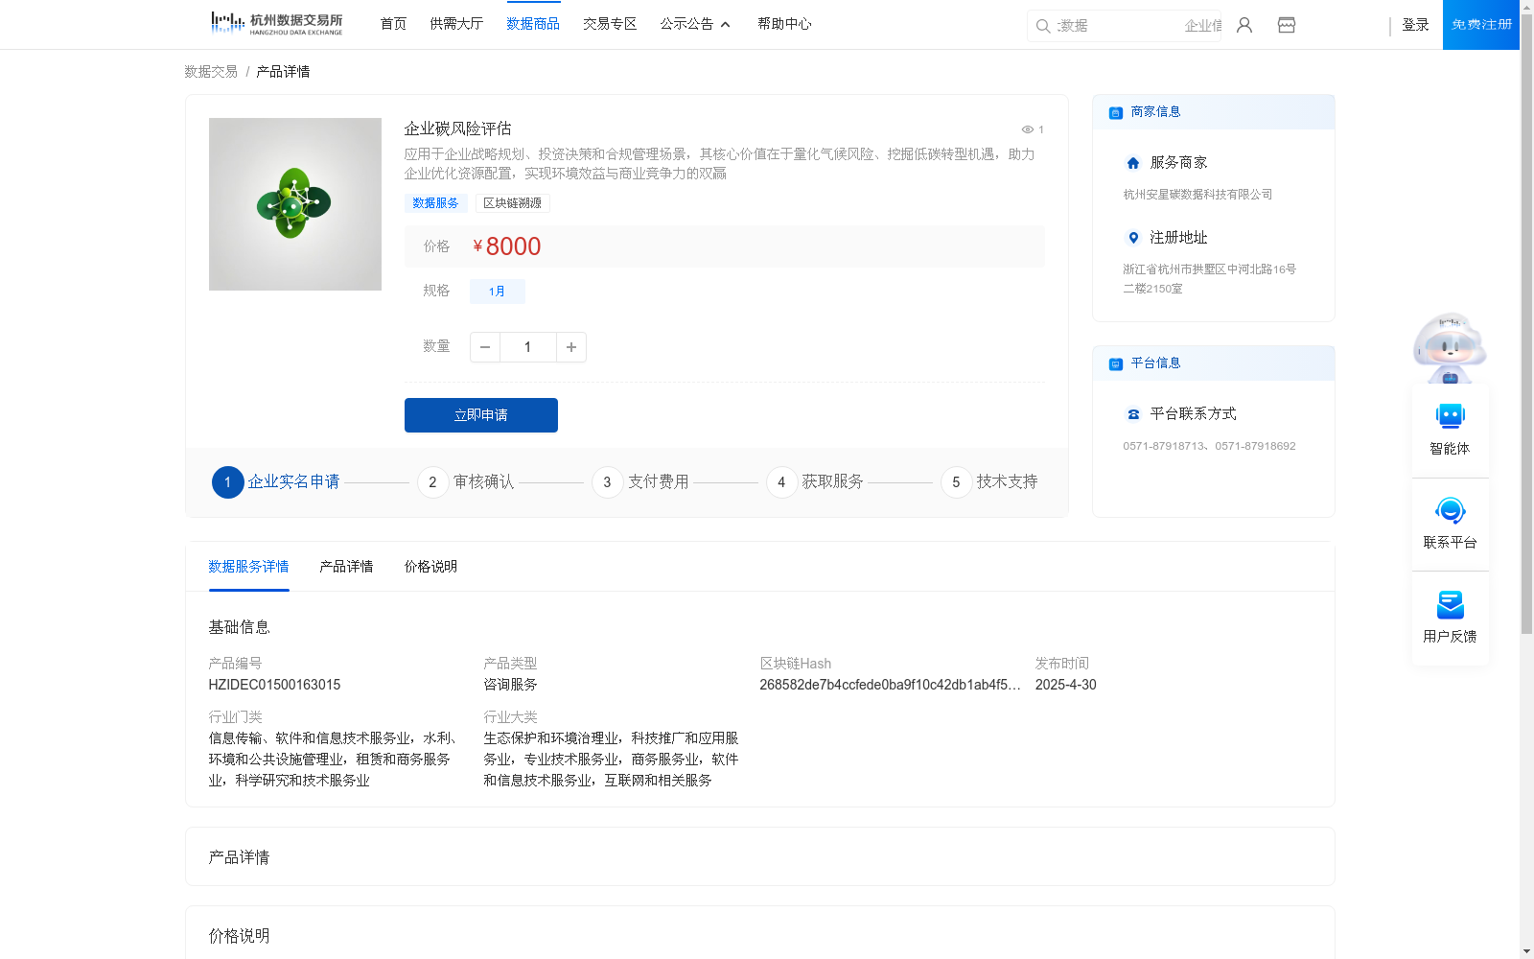Viewport: 1534px width, 959px height.
Task: Click the 立即申请 button
Action: coord(481,415)
